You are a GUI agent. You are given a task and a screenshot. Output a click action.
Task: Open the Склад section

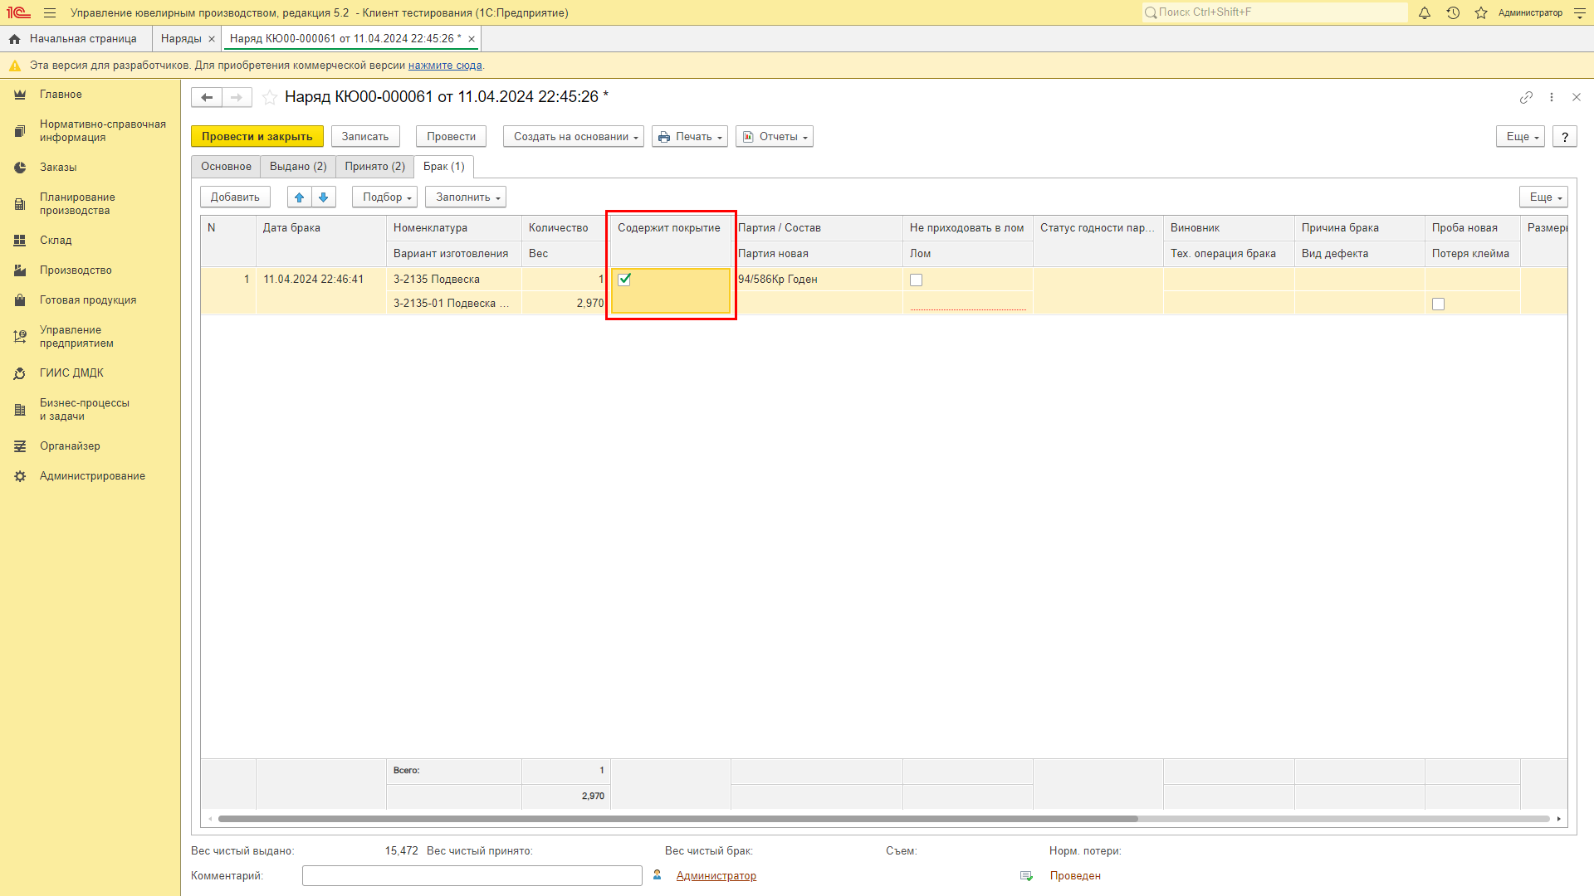point(90,241)
